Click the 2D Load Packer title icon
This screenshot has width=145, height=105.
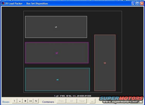pyautogui.click(x=3, y=4)
